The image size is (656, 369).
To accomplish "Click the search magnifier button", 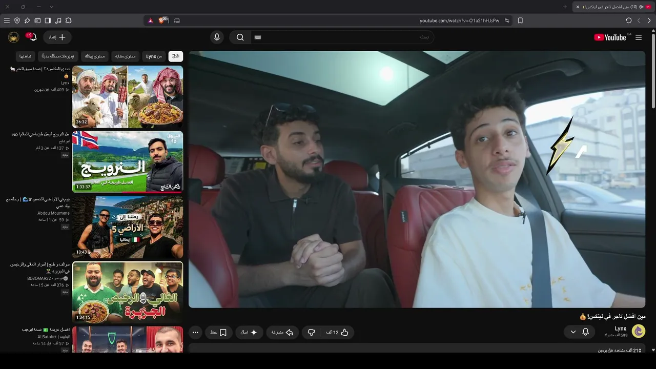I will point(240,37).
